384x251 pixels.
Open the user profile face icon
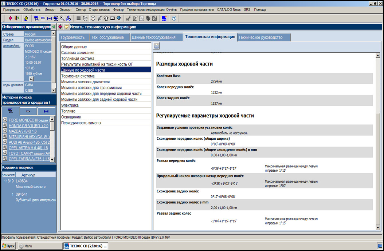(26, 18)
